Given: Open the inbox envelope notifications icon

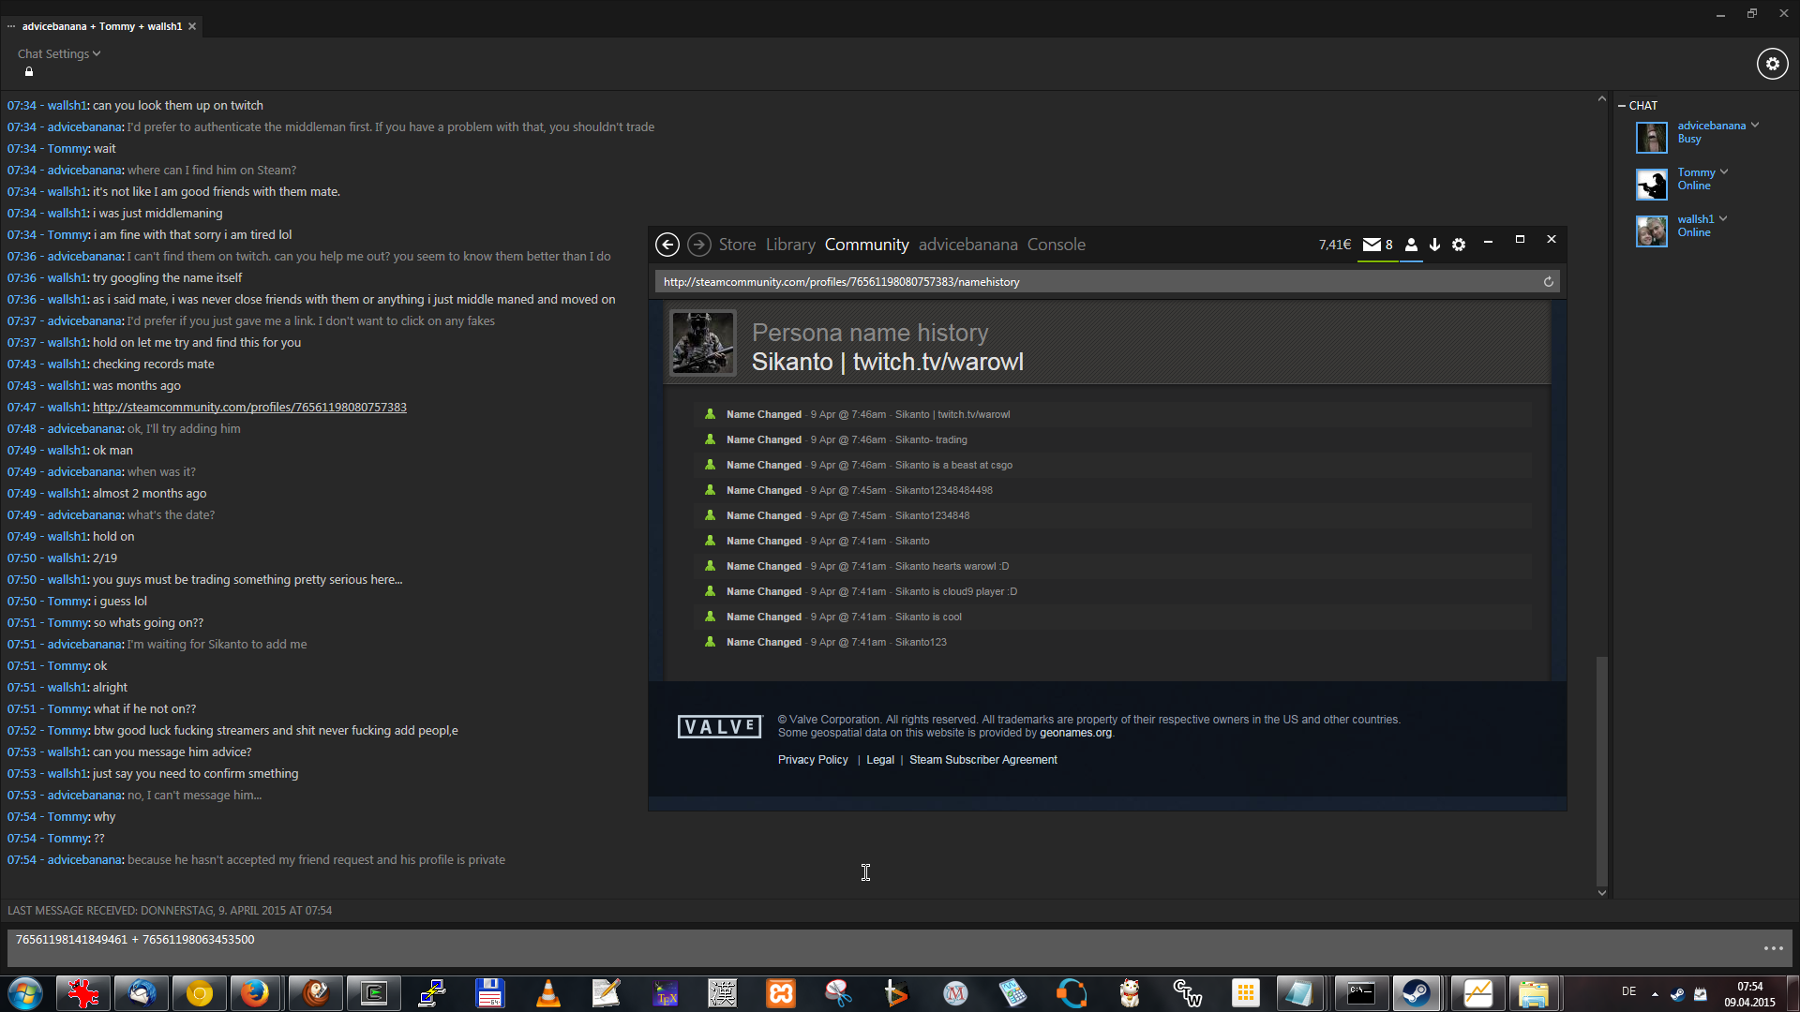Looking at the screenshot, I should (1372, 245).
